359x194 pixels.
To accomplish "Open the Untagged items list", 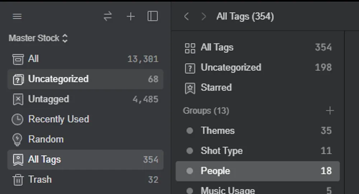I will pos(85,99).
